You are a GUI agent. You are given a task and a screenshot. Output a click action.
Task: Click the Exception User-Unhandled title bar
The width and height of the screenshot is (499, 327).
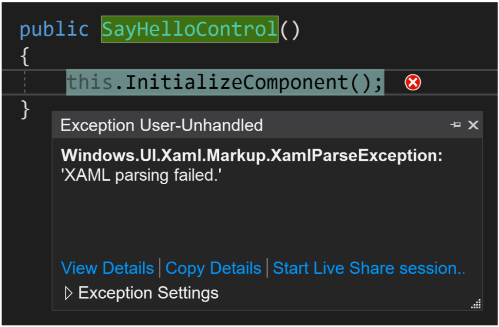coord(161,125)
